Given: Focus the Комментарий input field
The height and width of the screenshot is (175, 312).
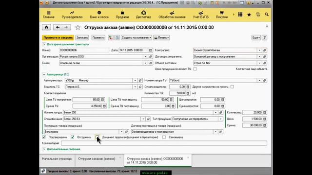Looking at the screenshot, I should [x=164, y=143].
